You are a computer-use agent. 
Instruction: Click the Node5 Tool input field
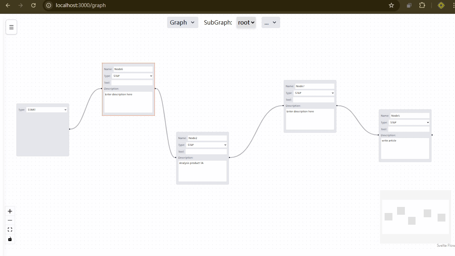point(409,129)
